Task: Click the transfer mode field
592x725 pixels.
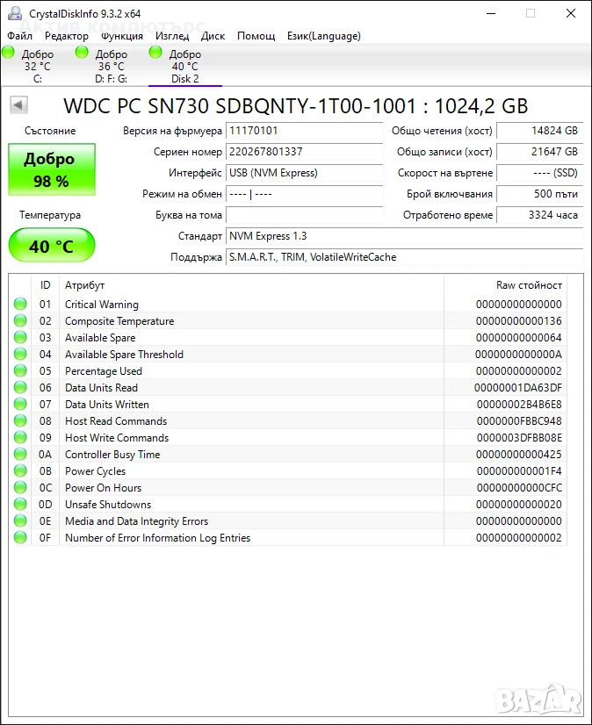Action: [x=304, y=194]
